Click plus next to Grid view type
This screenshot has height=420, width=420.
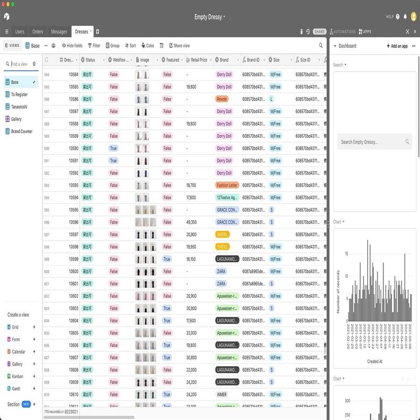pyautogui.click(x=34, y=327)
